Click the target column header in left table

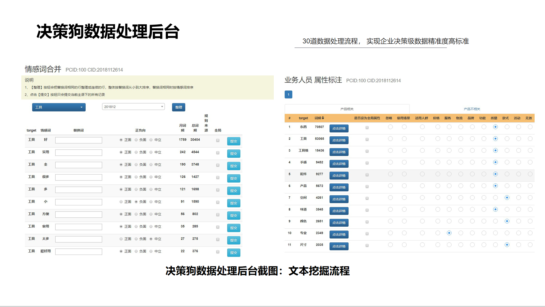coord(31,130)
